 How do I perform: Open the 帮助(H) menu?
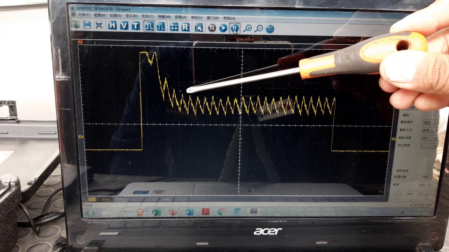[229, 18]
